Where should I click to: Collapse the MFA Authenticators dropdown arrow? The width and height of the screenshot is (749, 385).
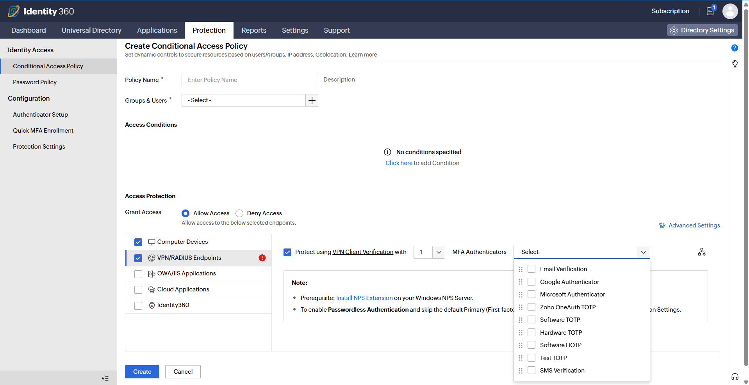[644, 252]
